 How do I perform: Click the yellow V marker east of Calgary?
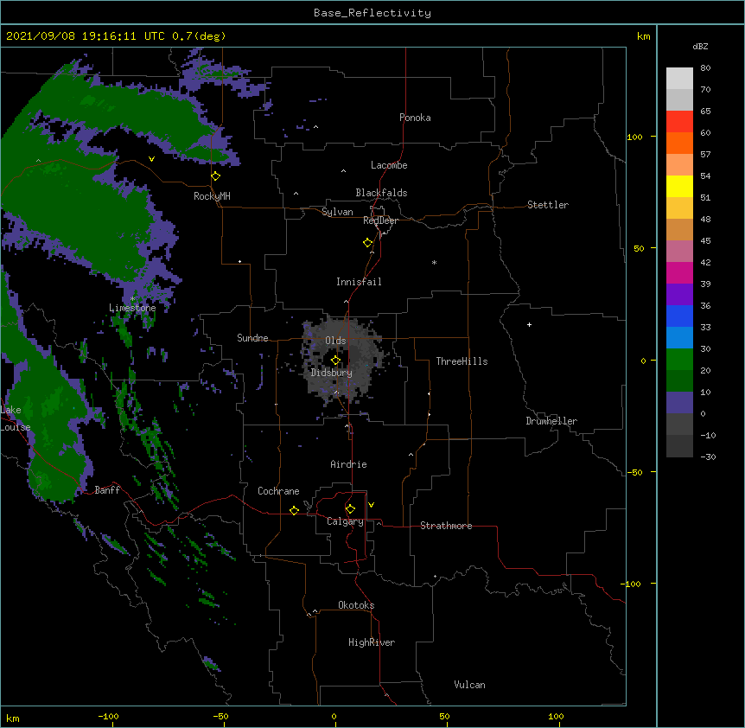tap(371, 505)
